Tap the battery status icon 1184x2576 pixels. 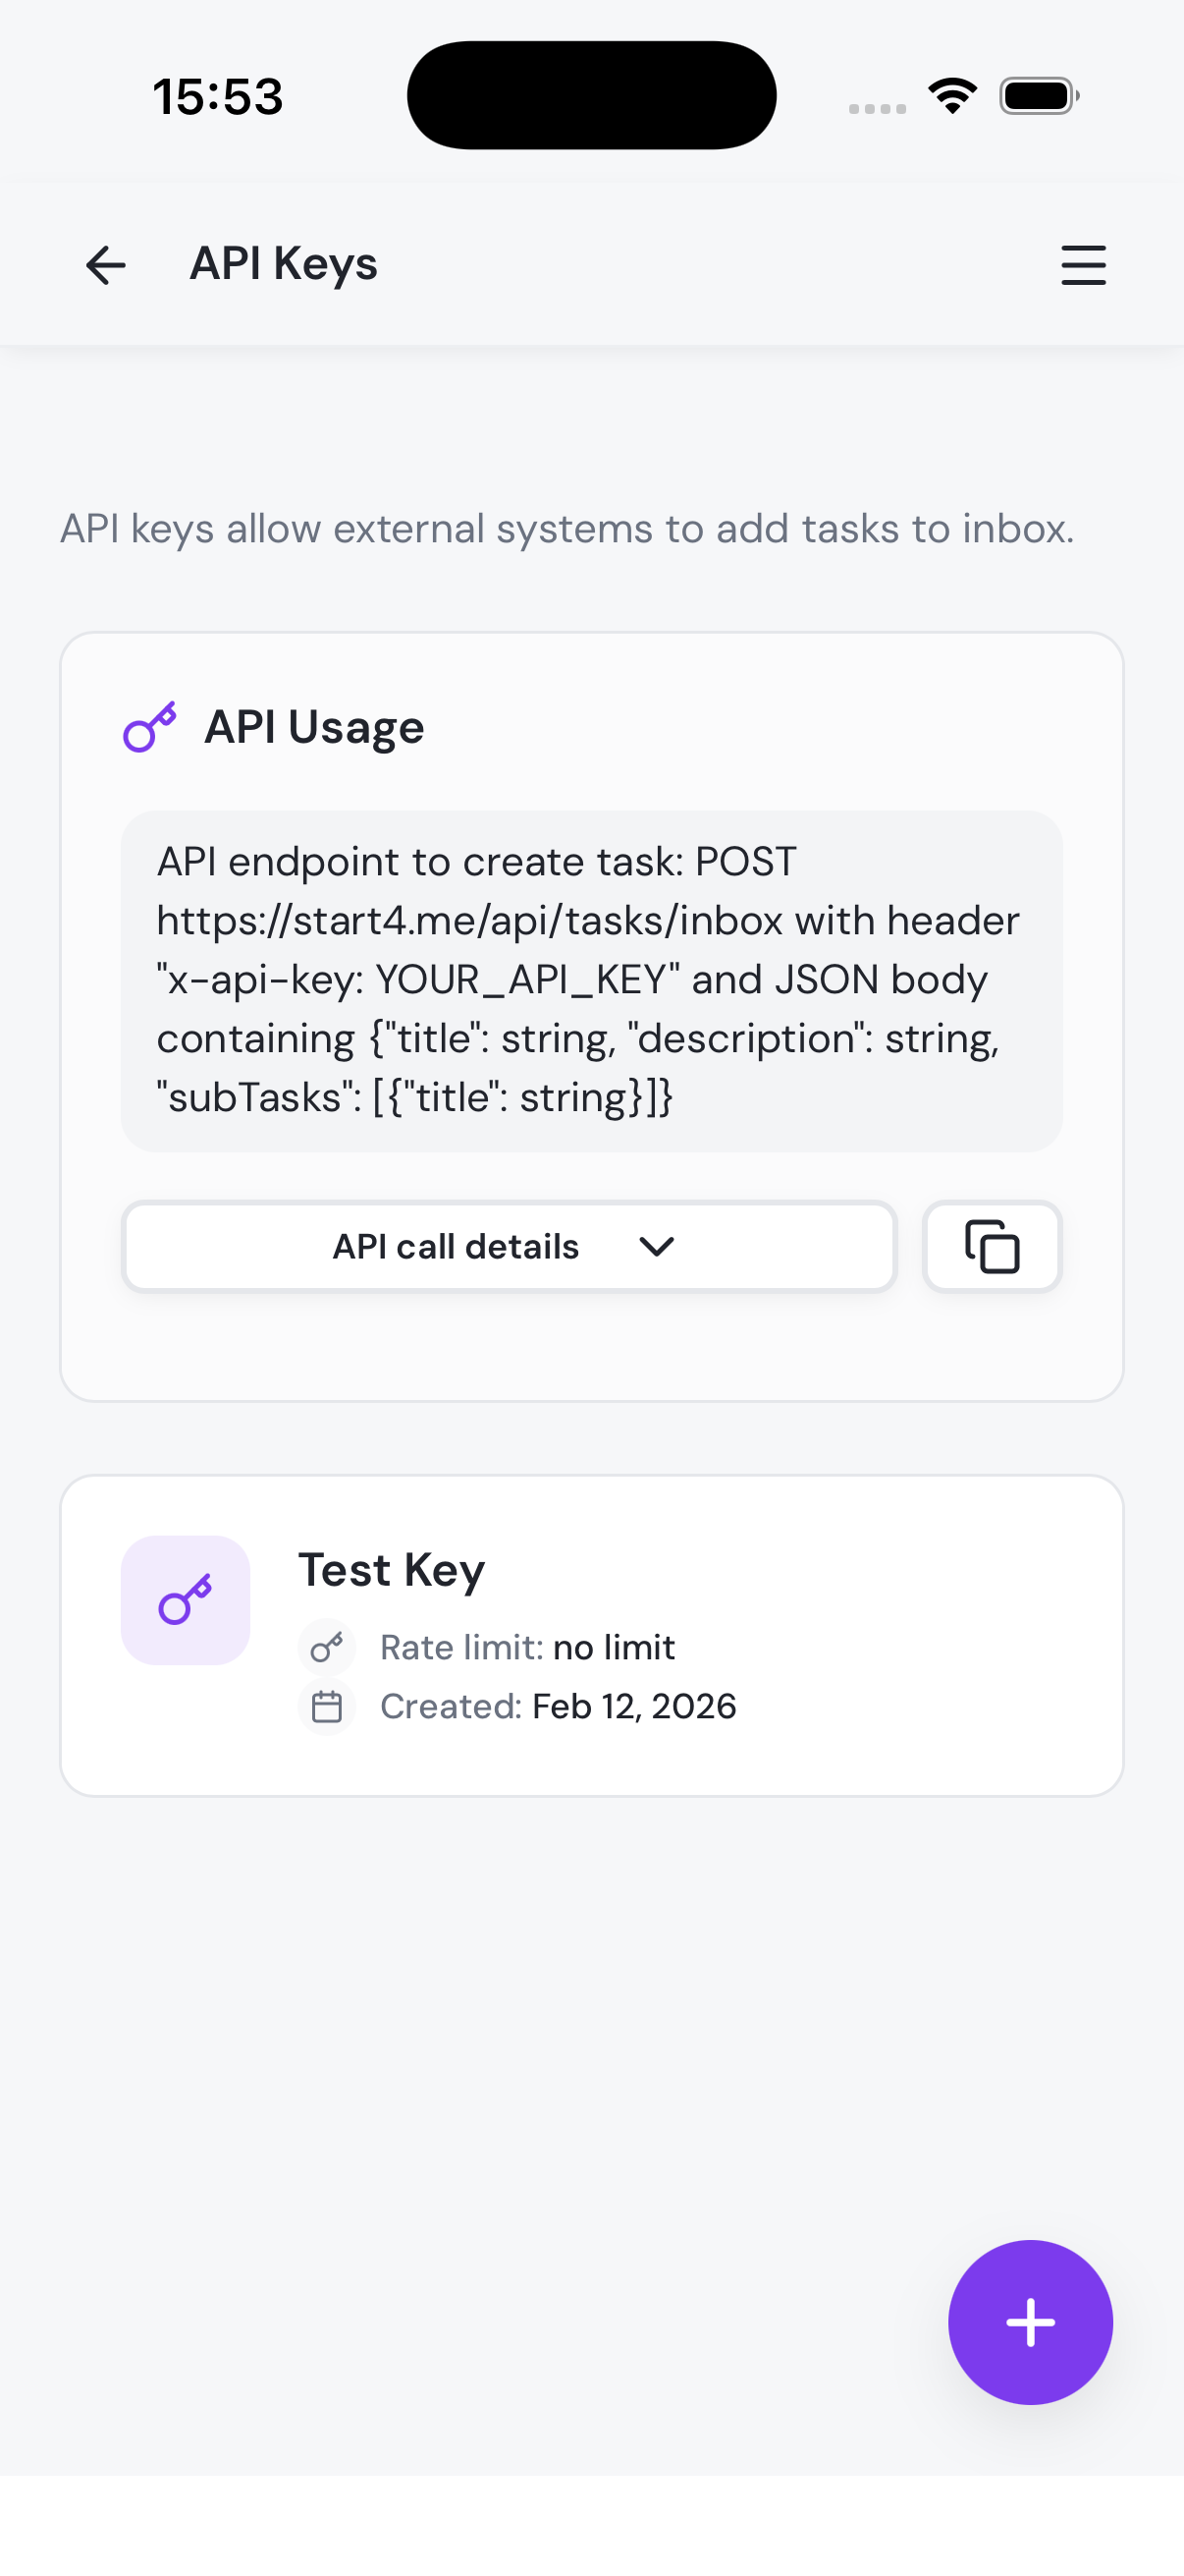point(1038,97)
